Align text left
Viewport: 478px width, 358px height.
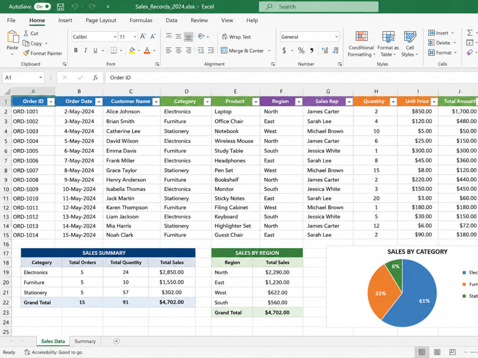tap(169, 50)
